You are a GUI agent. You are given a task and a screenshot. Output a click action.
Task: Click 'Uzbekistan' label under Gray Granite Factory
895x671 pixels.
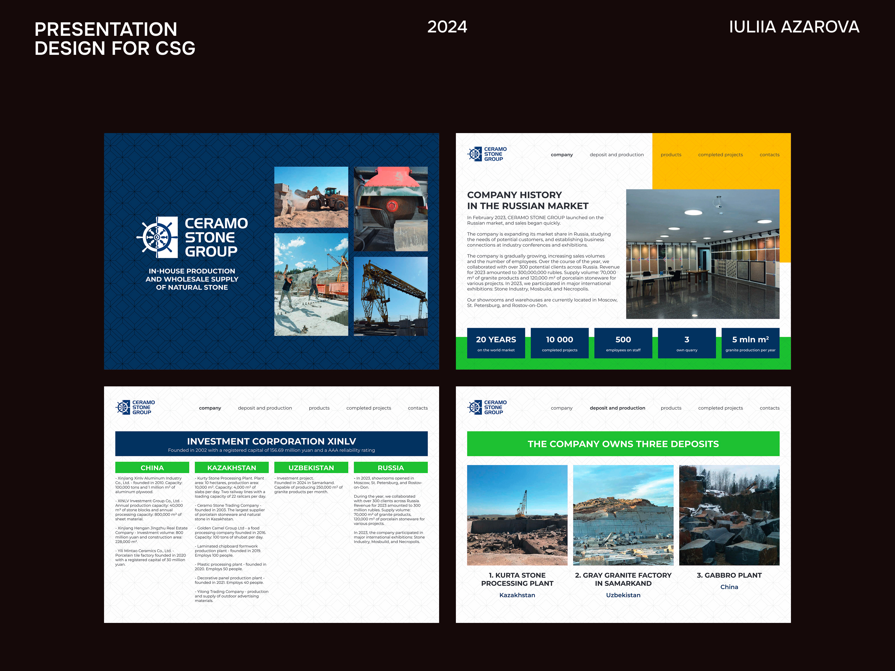[623, 595]
